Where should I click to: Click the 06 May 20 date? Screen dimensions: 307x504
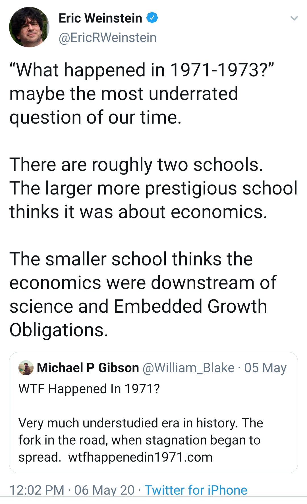click(104, 490)
